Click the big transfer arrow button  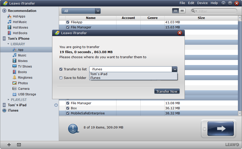[221, 129]
